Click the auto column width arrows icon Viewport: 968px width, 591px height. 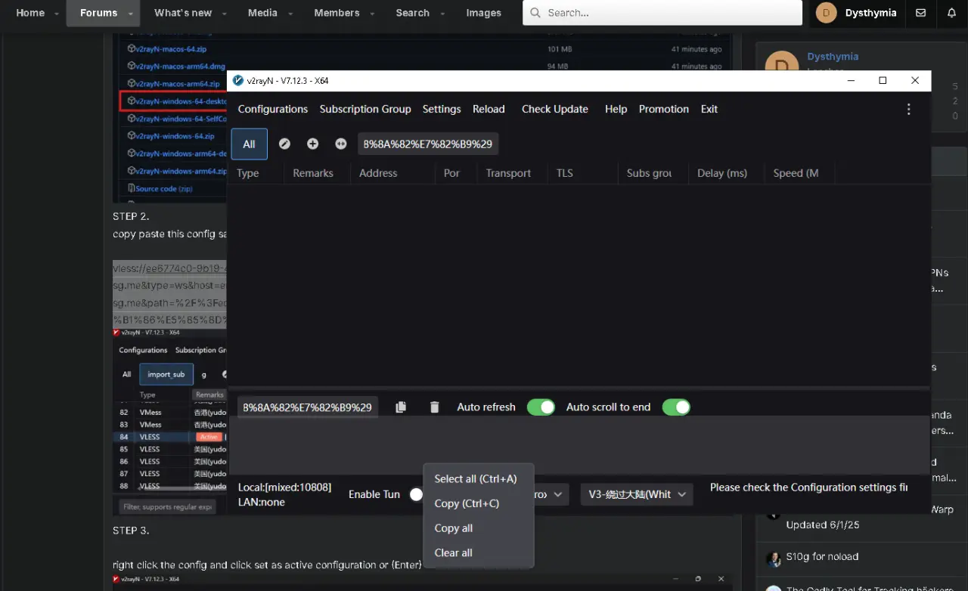tap(341, 144)
